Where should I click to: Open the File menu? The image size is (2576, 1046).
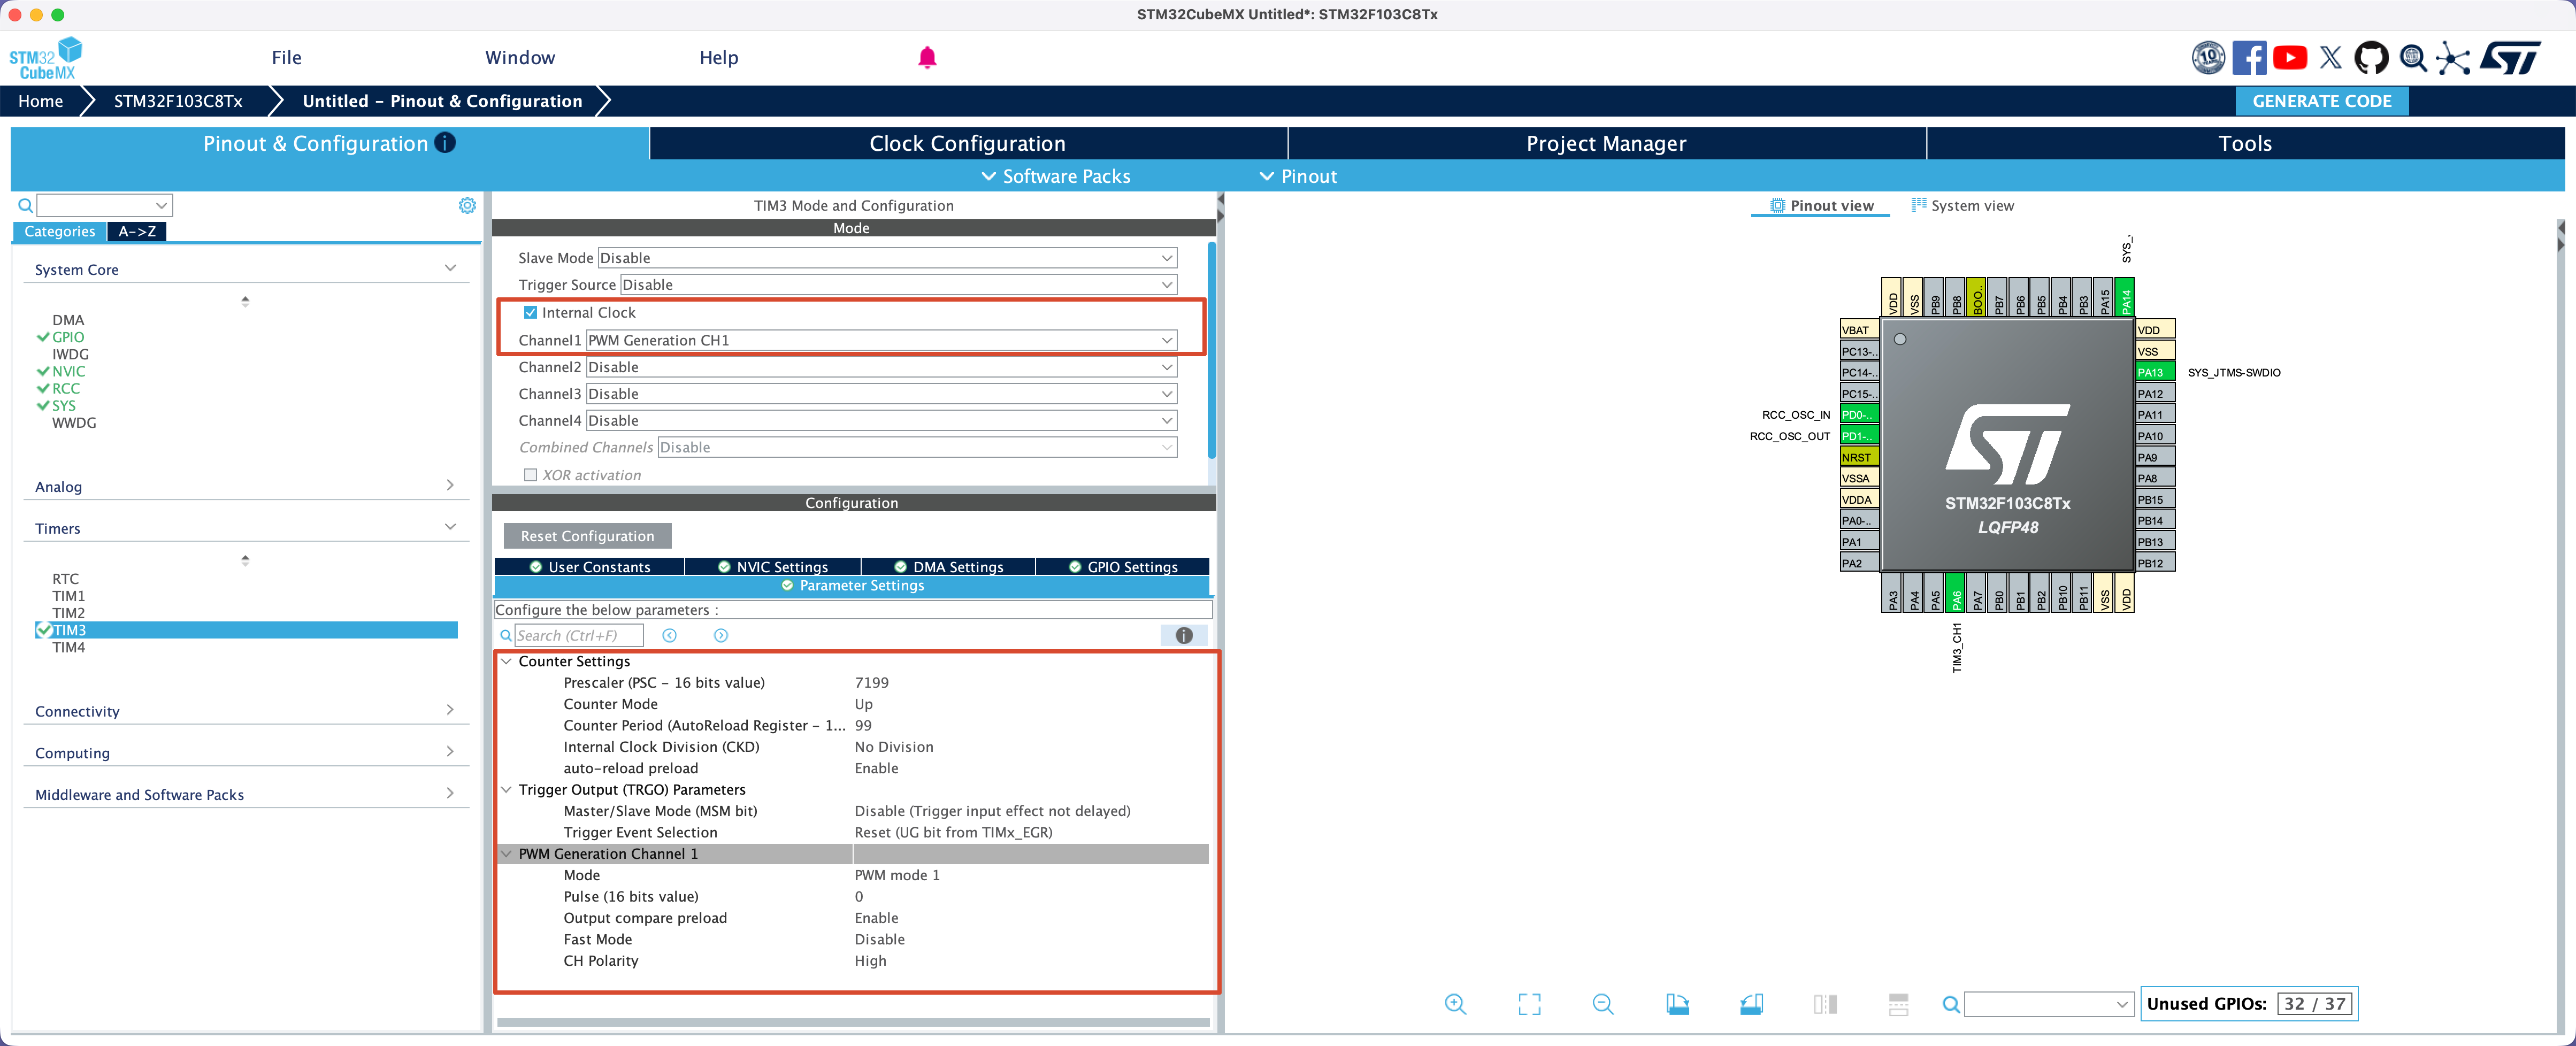287,58
